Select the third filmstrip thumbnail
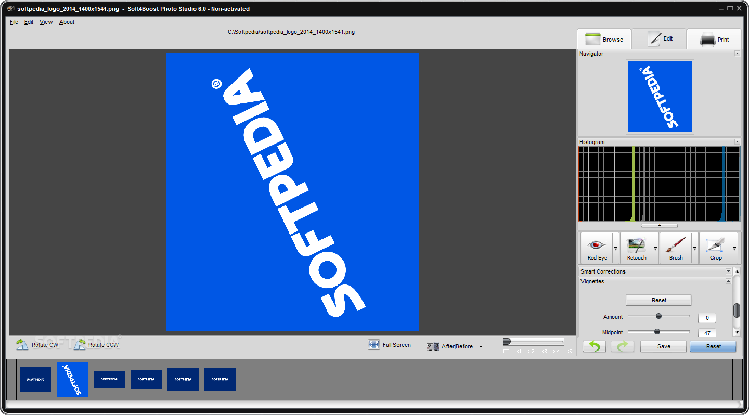This screenshot has width=749, height=415. tap(109, 380)
